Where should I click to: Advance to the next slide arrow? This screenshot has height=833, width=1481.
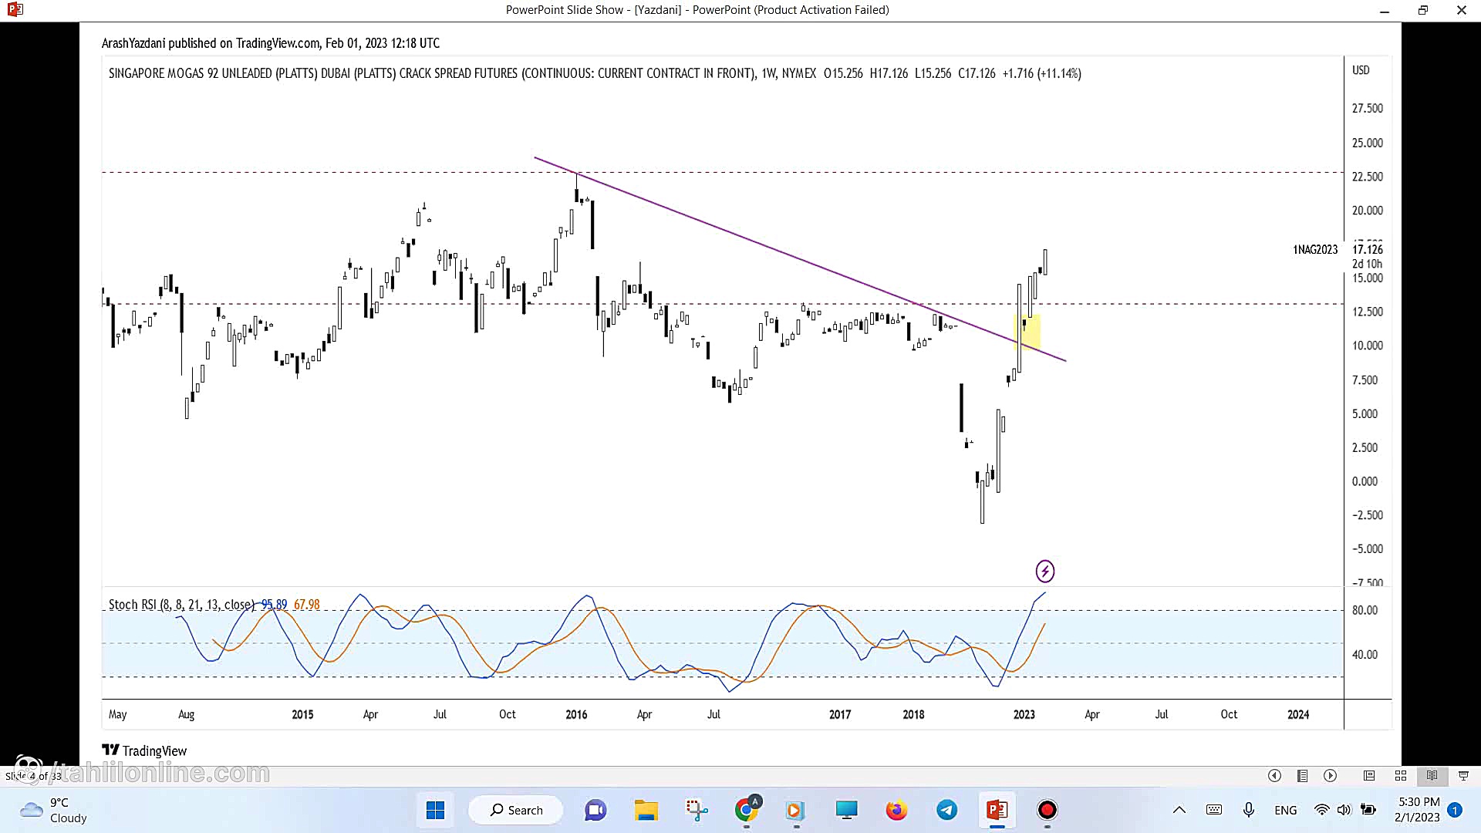tap(1331, 776)
